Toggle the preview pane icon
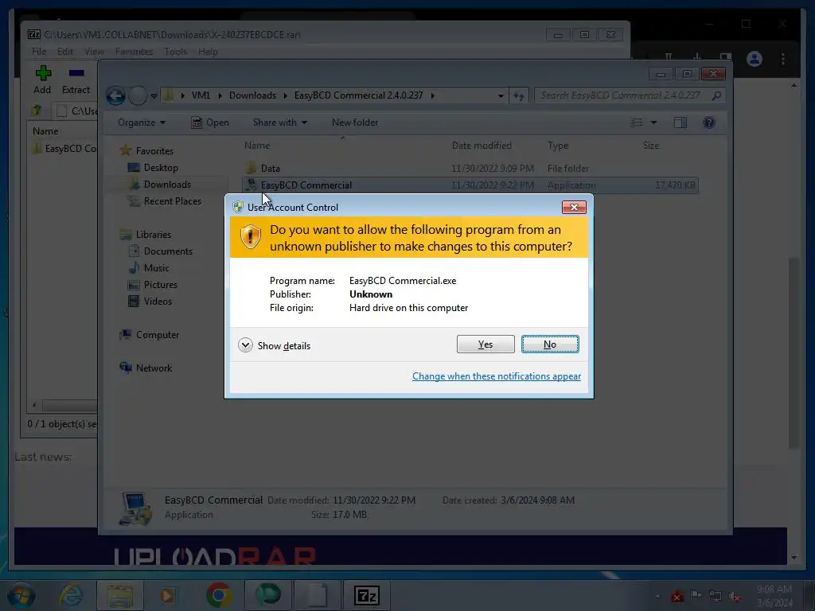This screenshot has height=611, width=815. tap(680, 123)
